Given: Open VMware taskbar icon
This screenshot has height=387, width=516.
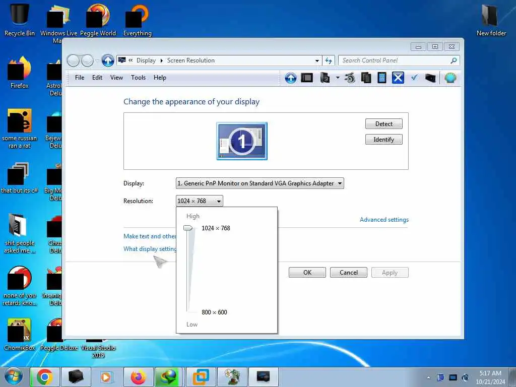Looking at the screenshot, I should pyautogui.click(x=201, y=377).
